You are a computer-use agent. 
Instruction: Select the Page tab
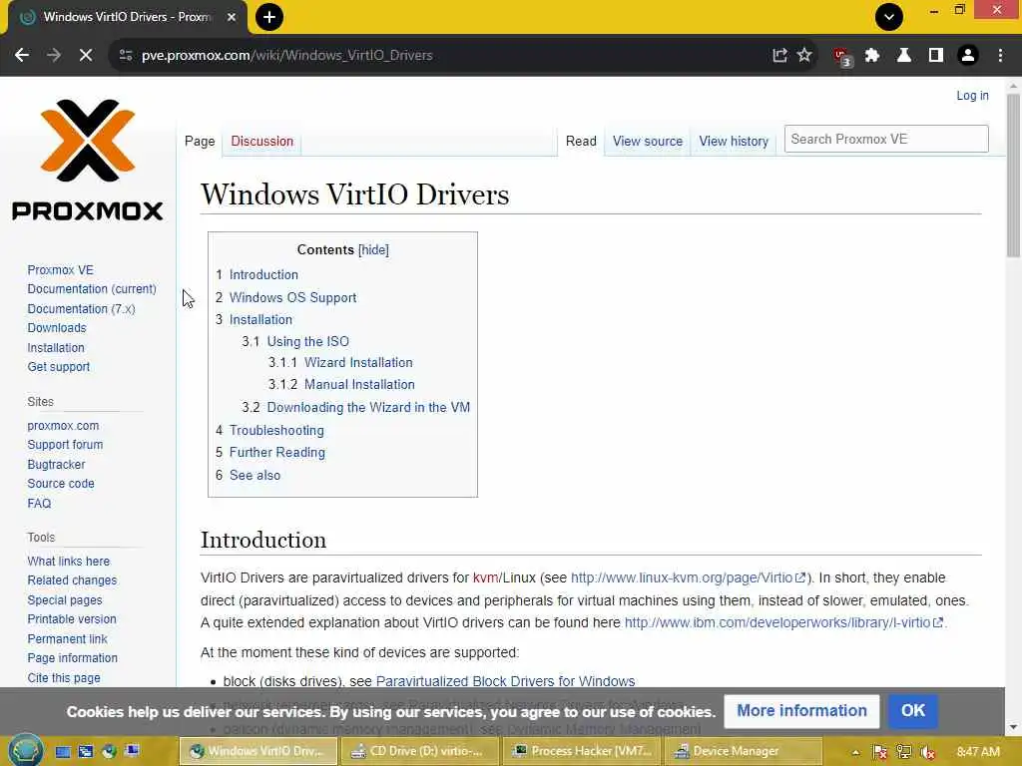200,142
